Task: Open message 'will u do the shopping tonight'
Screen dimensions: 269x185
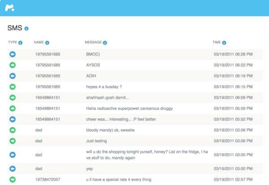Action: tap(147, 155)
